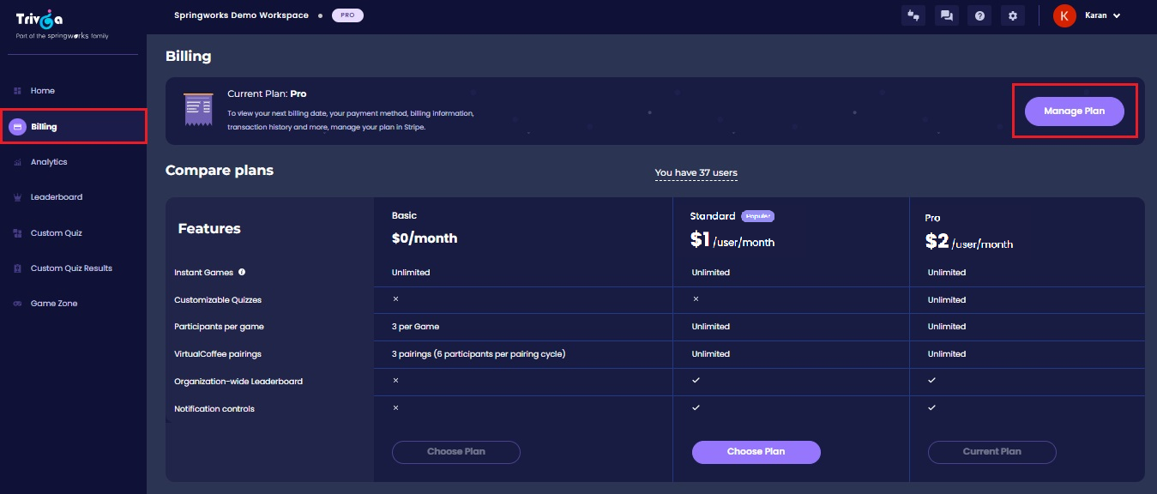Click the 'Features' table heading
Image resolution: width=1157 pixels, height=494 pixels.
[209, 229]
